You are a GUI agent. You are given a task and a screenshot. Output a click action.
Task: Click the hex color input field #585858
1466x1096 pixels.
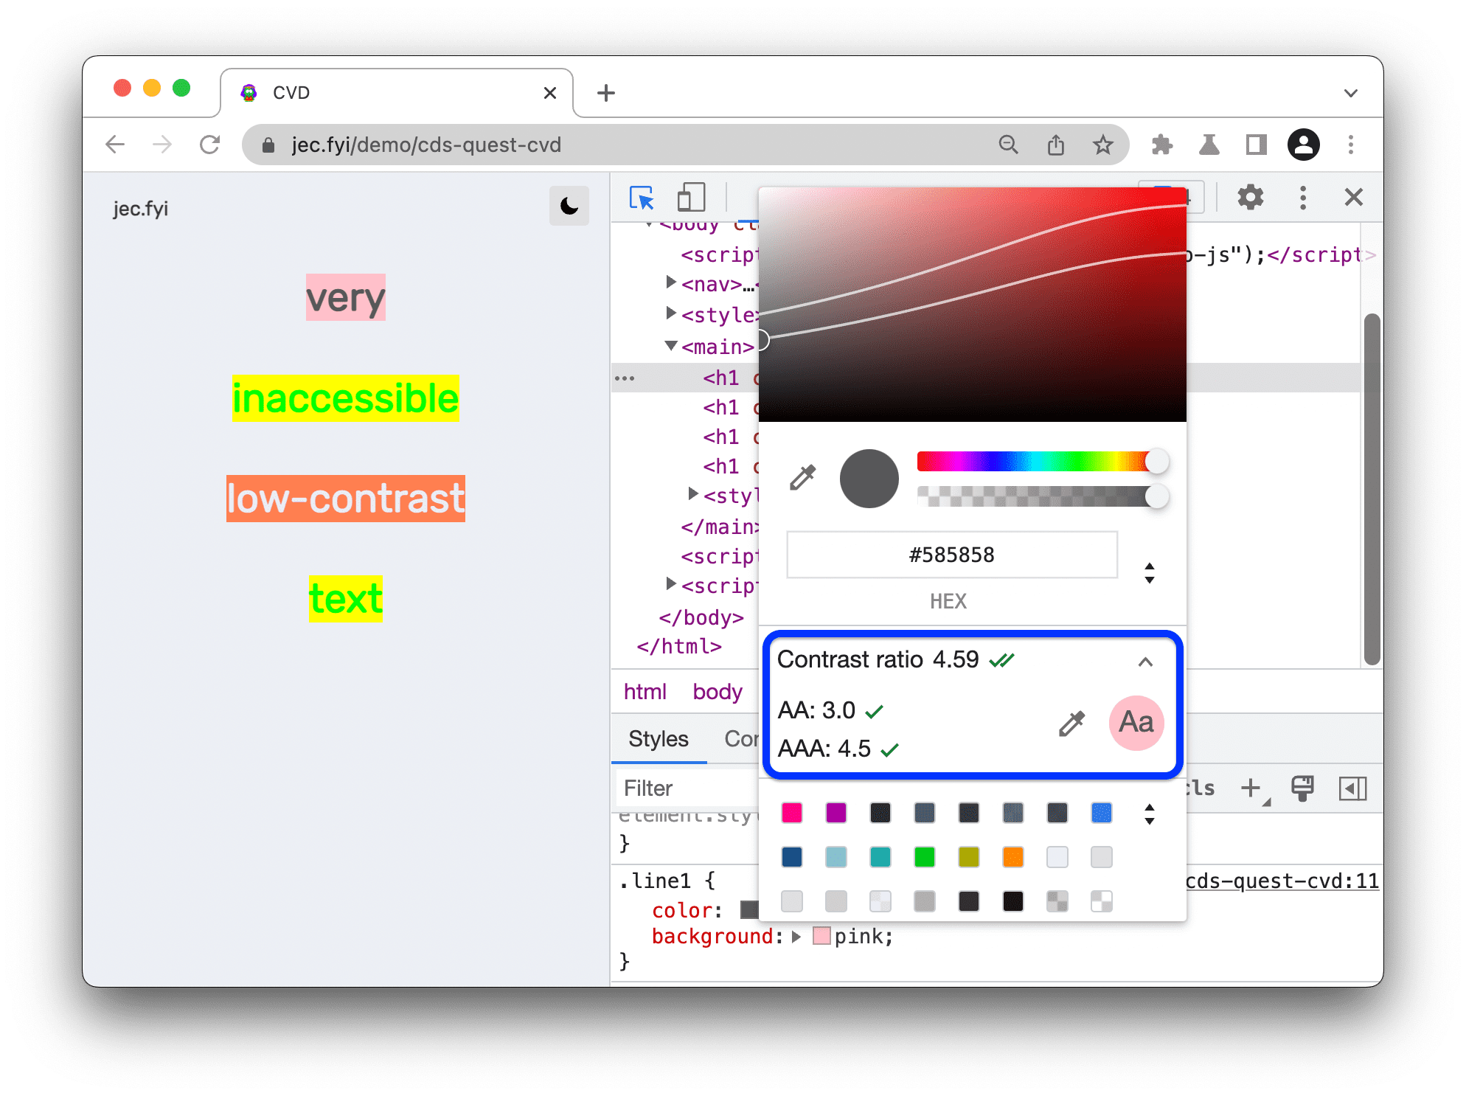tap(949, 555)
